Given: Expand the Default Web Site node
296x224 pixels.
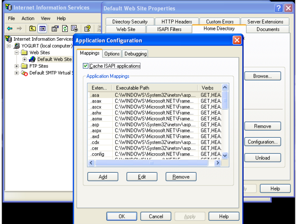Looking at the screenshot, I should [x=25, y=59].
